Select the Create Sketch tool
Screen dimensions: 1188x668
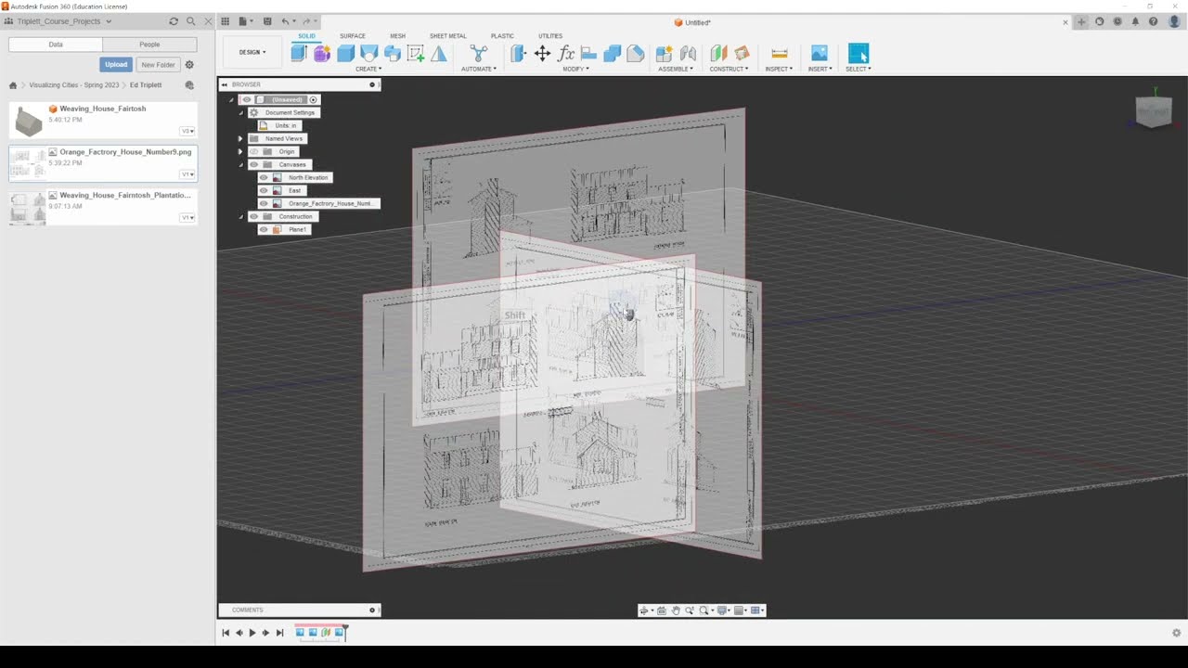415,53
